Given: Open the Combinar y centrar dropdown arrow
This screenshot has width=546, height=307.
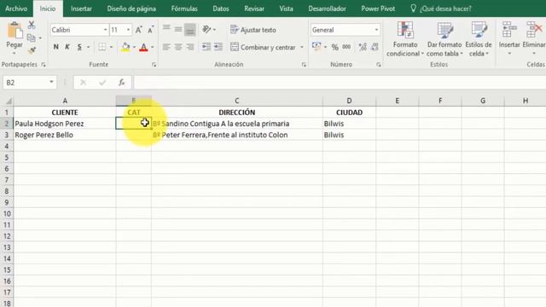Looking at the screenshot, I should coord(302,47).
